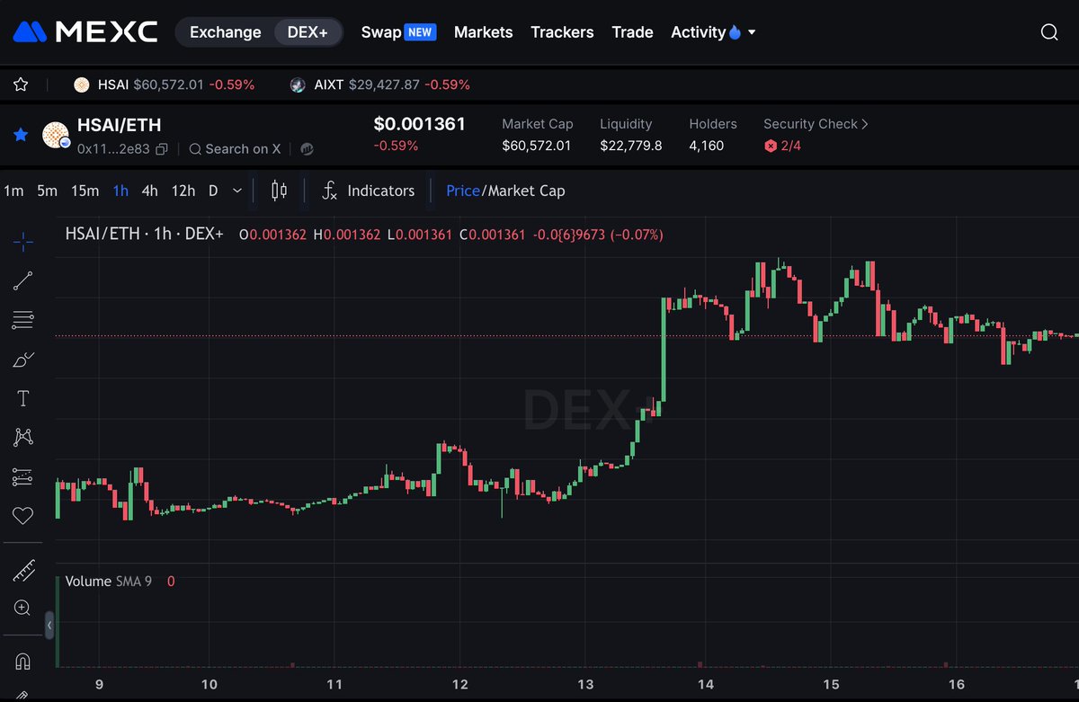This screenshot has width=1079, height=702.
Task: Open the candlestick chart type selector
Action: point(279,191)
